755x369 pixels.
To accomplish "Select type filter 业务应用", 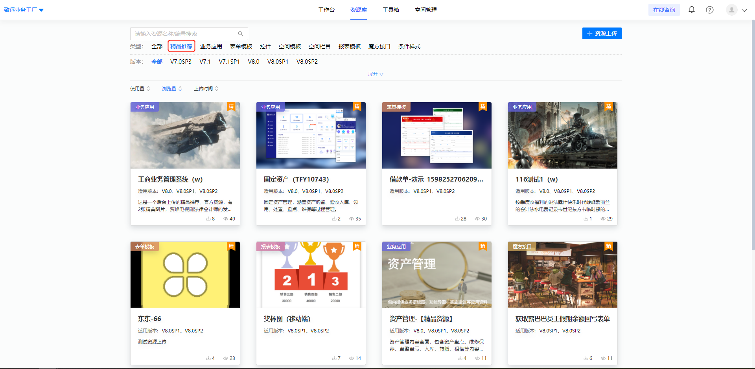I will (211, 46).
